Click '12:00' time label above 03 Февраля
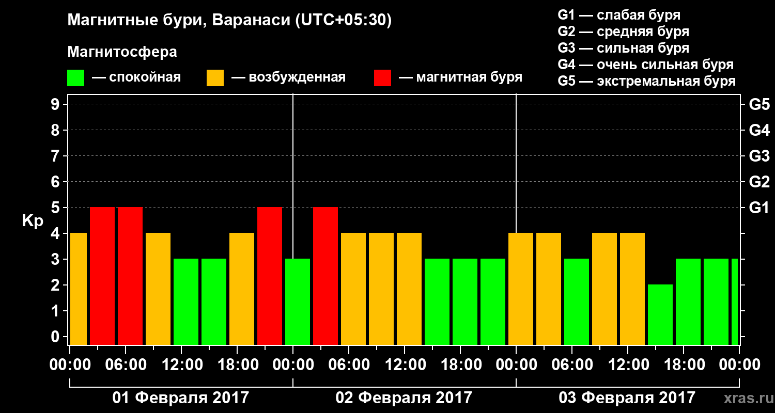The width and height of the screenshot is (775, 413). (x=628, y=364)
